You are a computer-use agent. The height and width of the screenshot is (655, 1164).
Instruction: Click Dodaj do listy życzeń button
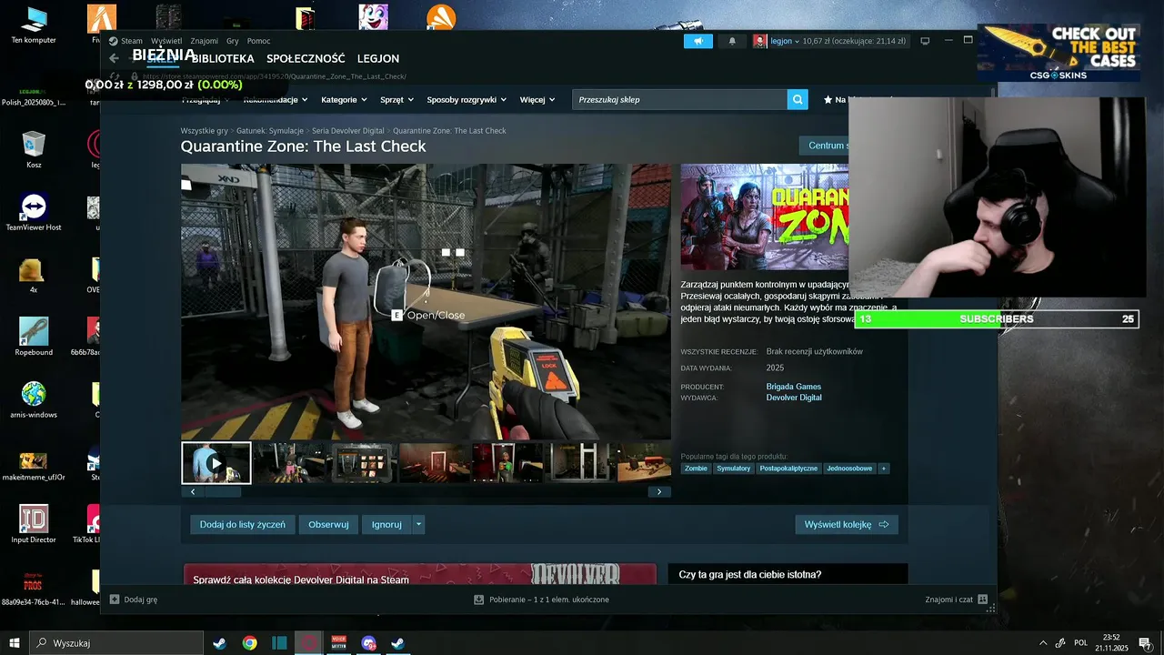click(242, 524)
